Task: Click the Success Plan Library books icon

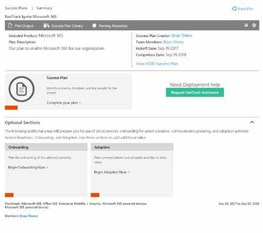Action: click(x=47, y=25)
